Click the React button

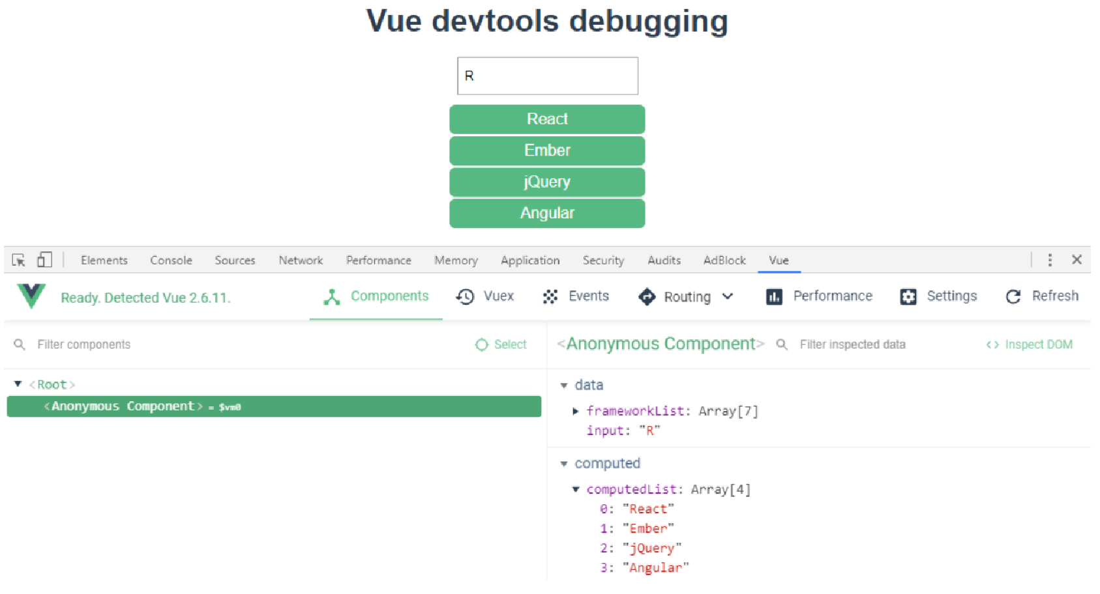pos(547,119)
